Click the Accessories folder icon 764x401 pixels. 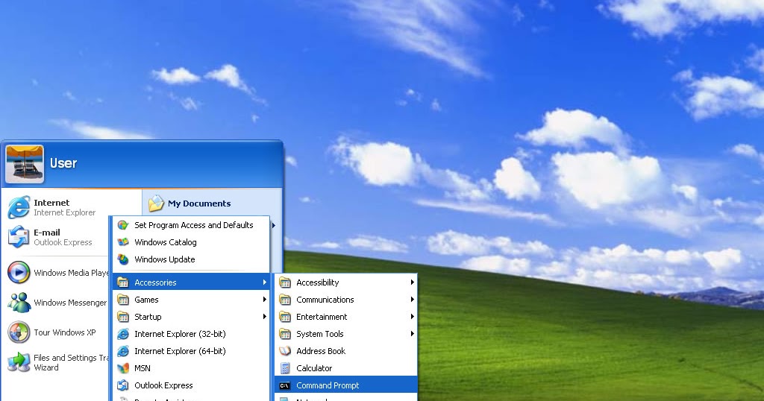pyautogui.click(x=123, y=282)
